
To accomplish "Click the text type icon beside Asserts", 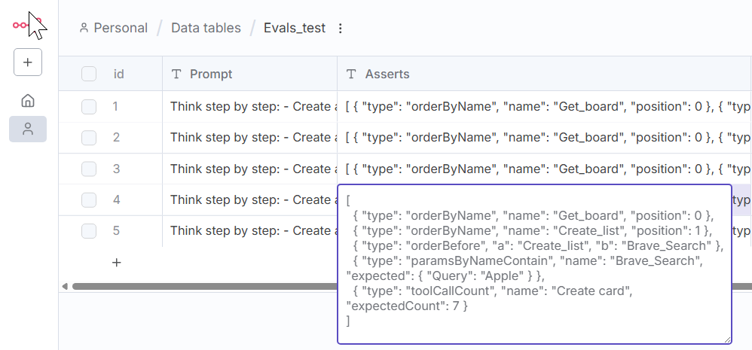I will point(351,74).
